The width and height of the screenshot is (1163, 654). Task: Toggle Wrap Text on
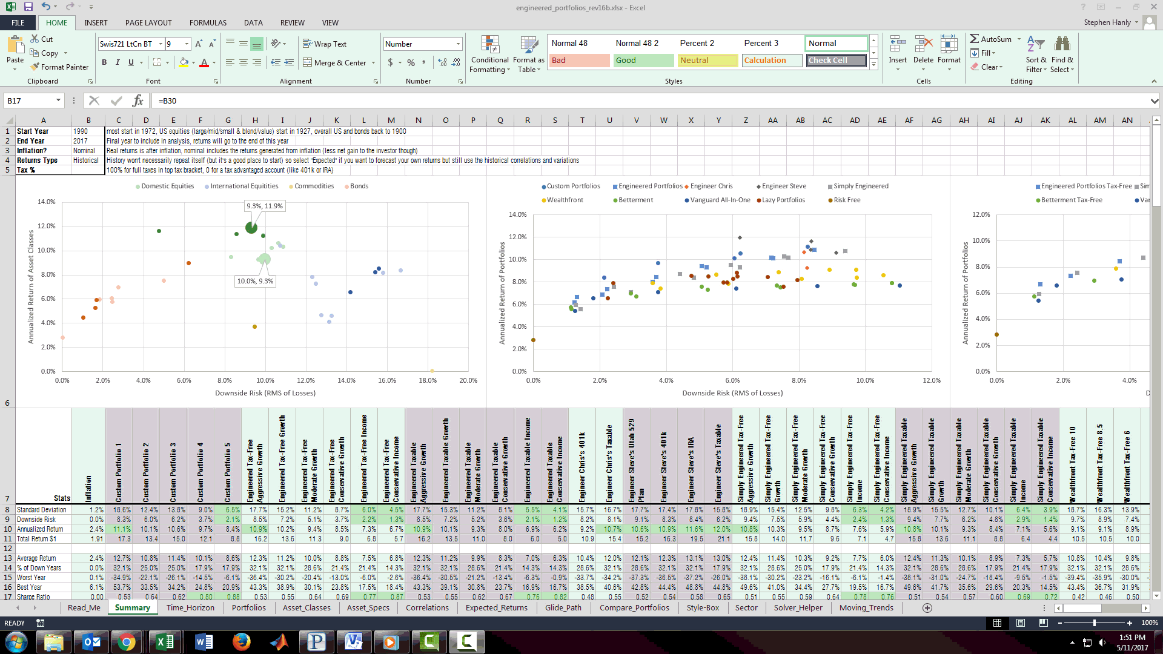(325, 44)
